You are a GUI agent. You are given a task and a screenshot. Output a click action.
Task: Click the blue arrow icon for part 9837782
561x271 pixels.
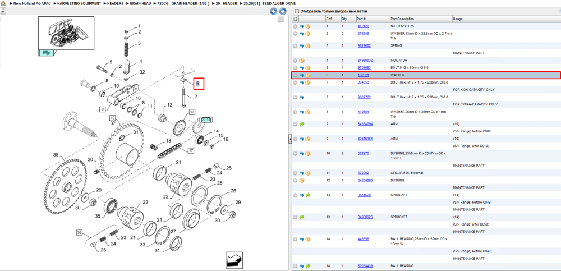301,97
